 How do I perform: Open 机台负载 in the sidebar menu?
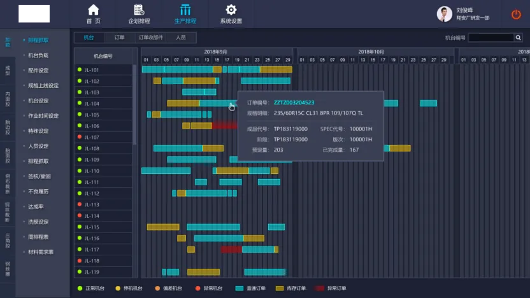pos(38,55)
